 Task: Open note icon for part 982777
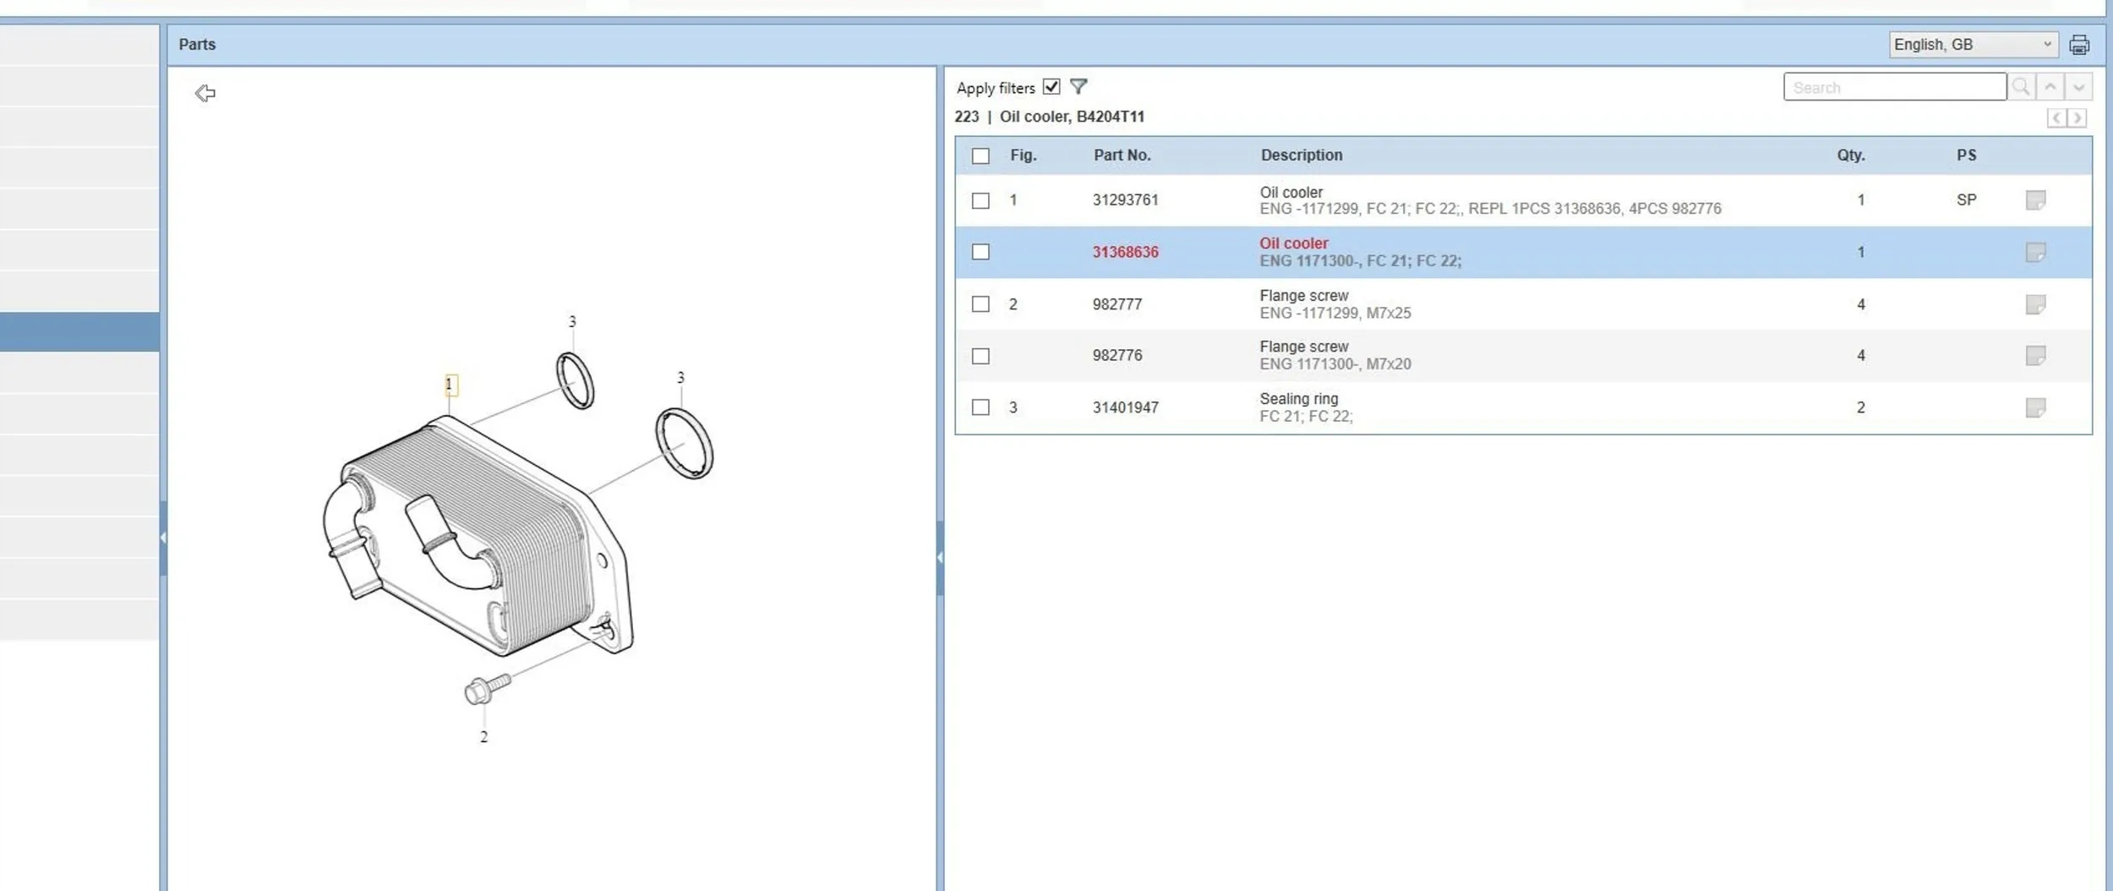tap(2035, 304)
